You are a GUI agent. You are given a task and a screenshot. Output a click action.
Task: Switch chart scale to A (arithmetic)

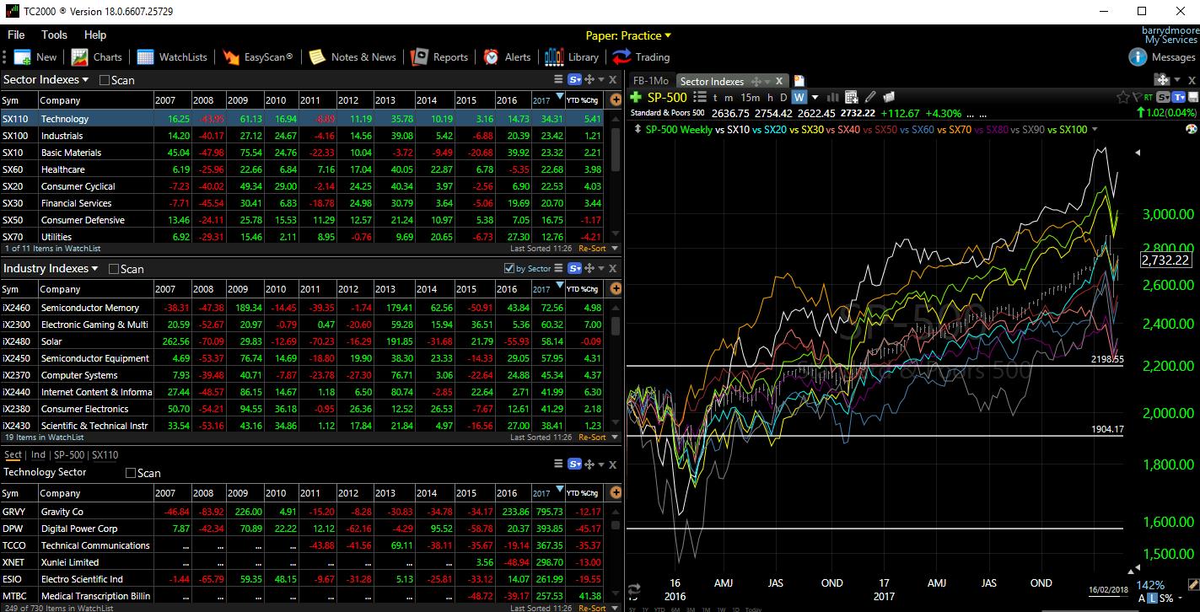click(1142, 598)
